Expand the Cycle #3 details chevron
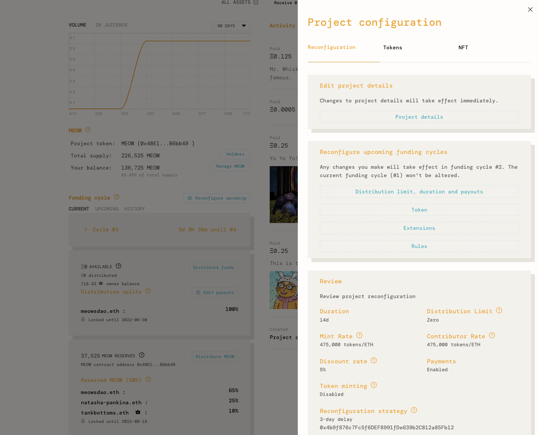 86,229
